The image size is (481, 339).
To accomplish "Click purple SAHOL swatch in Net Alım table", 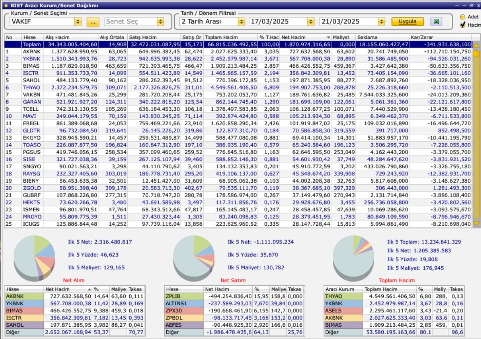I will pyautogui.click(x=24, y=325).
